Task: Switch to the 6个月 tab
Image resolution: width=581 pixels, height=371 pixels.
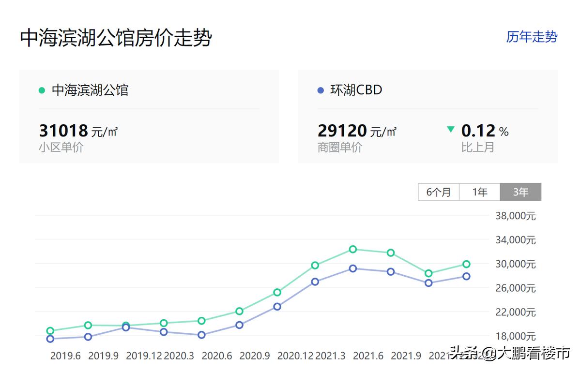Action: pyautogui.click(x=439, y=192)
